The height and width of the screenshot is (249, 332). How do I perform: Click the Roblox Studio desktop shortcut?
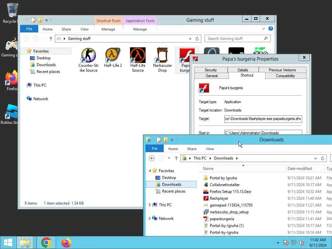tap(12, 112)
